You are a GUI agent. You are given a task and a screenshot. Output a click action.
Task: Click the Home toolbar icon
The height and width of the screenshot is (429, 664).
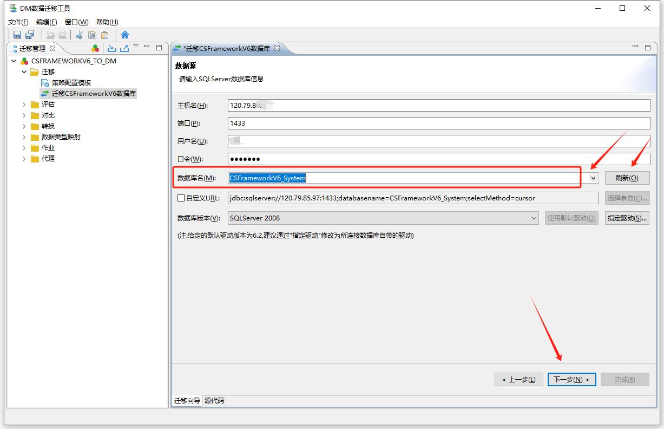[x=125, y=35]
